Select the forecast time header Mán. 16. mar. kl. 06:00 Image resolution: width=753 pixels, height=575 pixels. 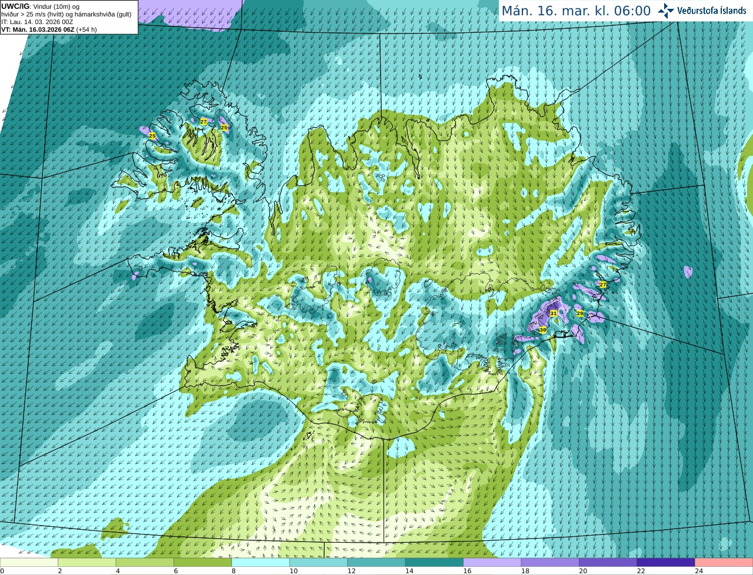[x=576, y=11]
